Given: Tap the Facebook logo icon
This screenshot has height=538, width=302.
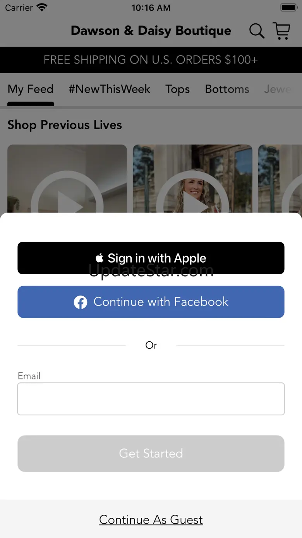Looking at the screenshot, I should click(x=81, y=302).
